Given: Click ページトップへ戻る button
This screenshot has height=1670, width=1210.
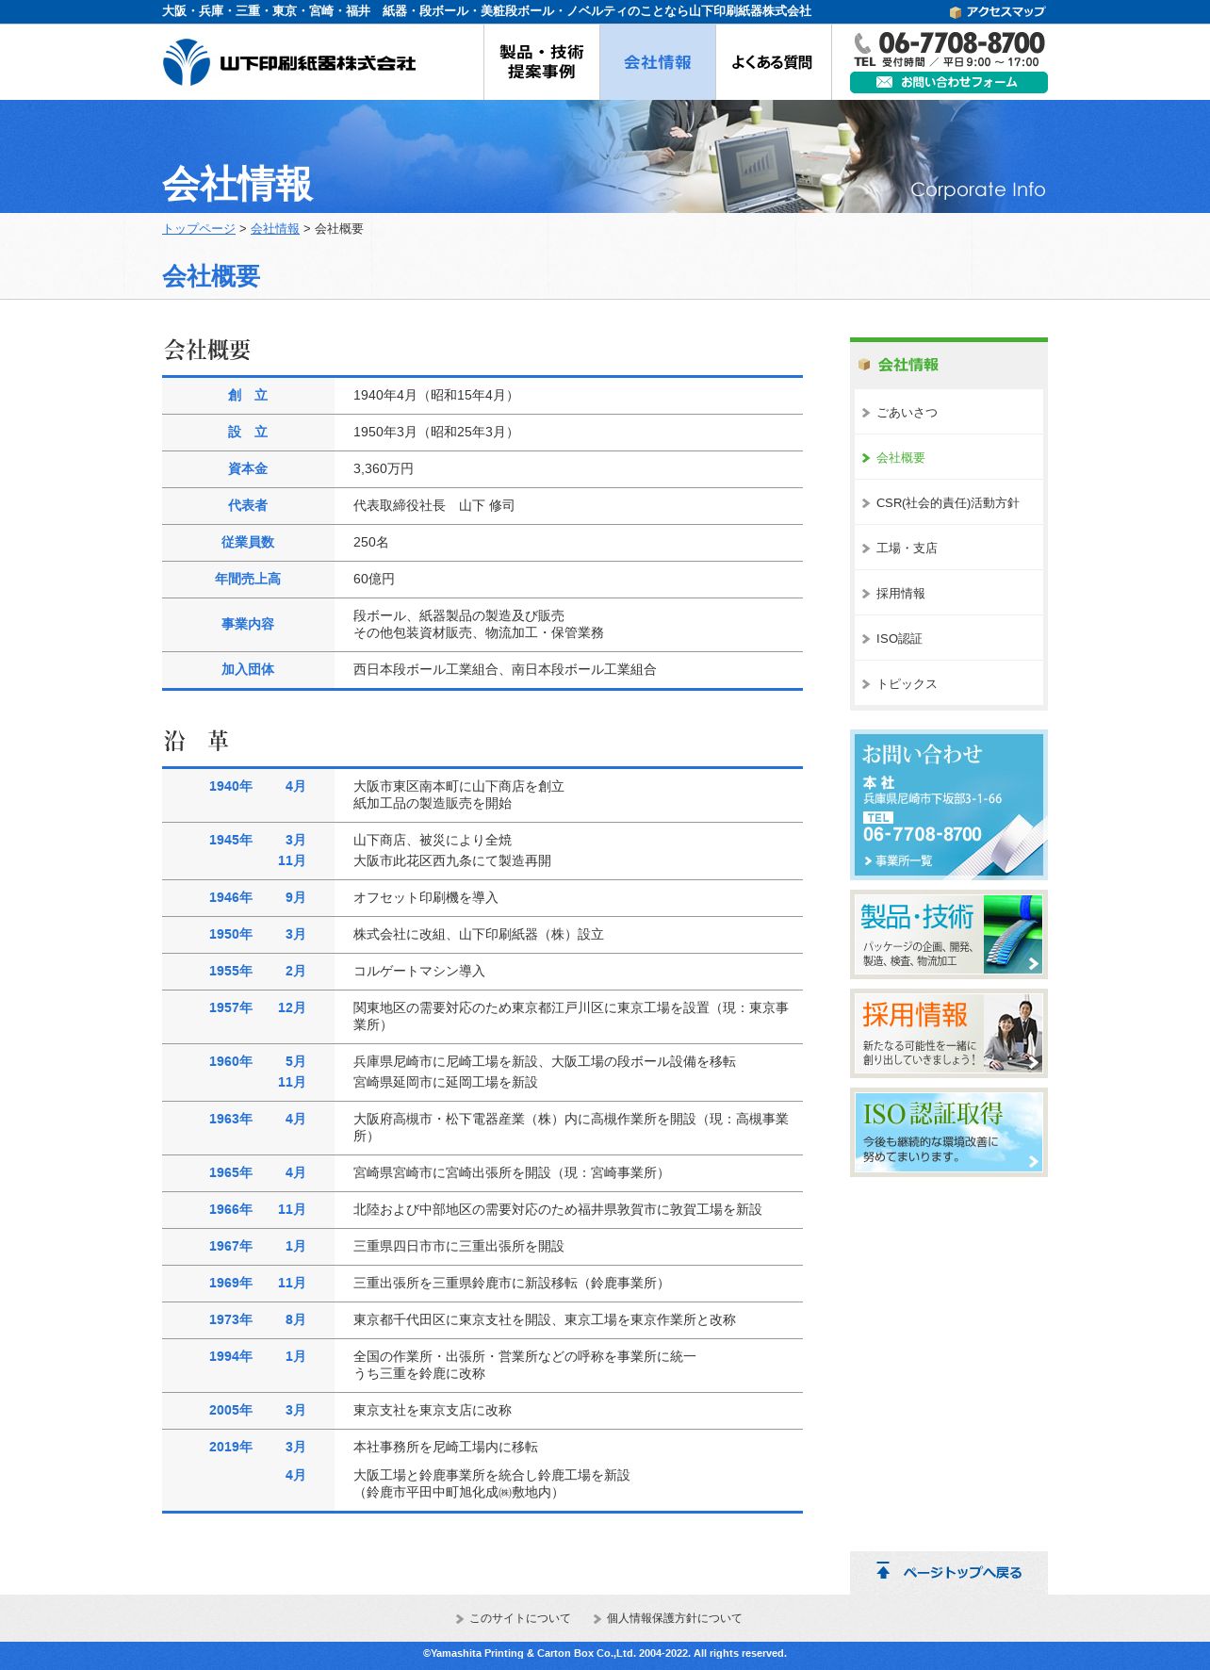Looking at the screenshot, I should (948, 1572).
